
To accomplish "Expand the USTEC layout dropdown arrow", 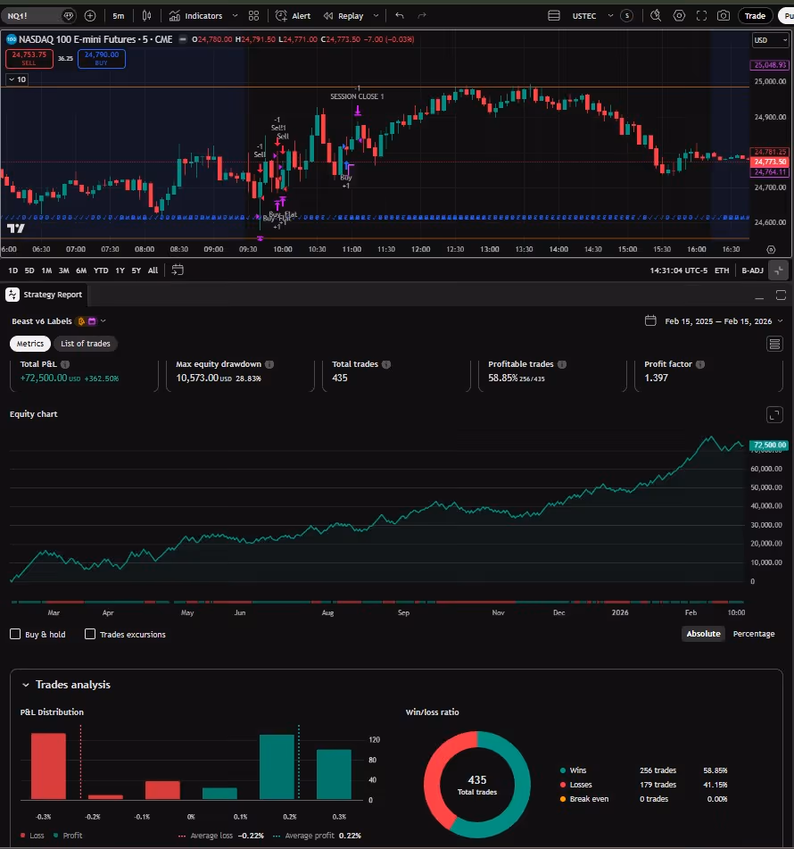I will (610, 16).
